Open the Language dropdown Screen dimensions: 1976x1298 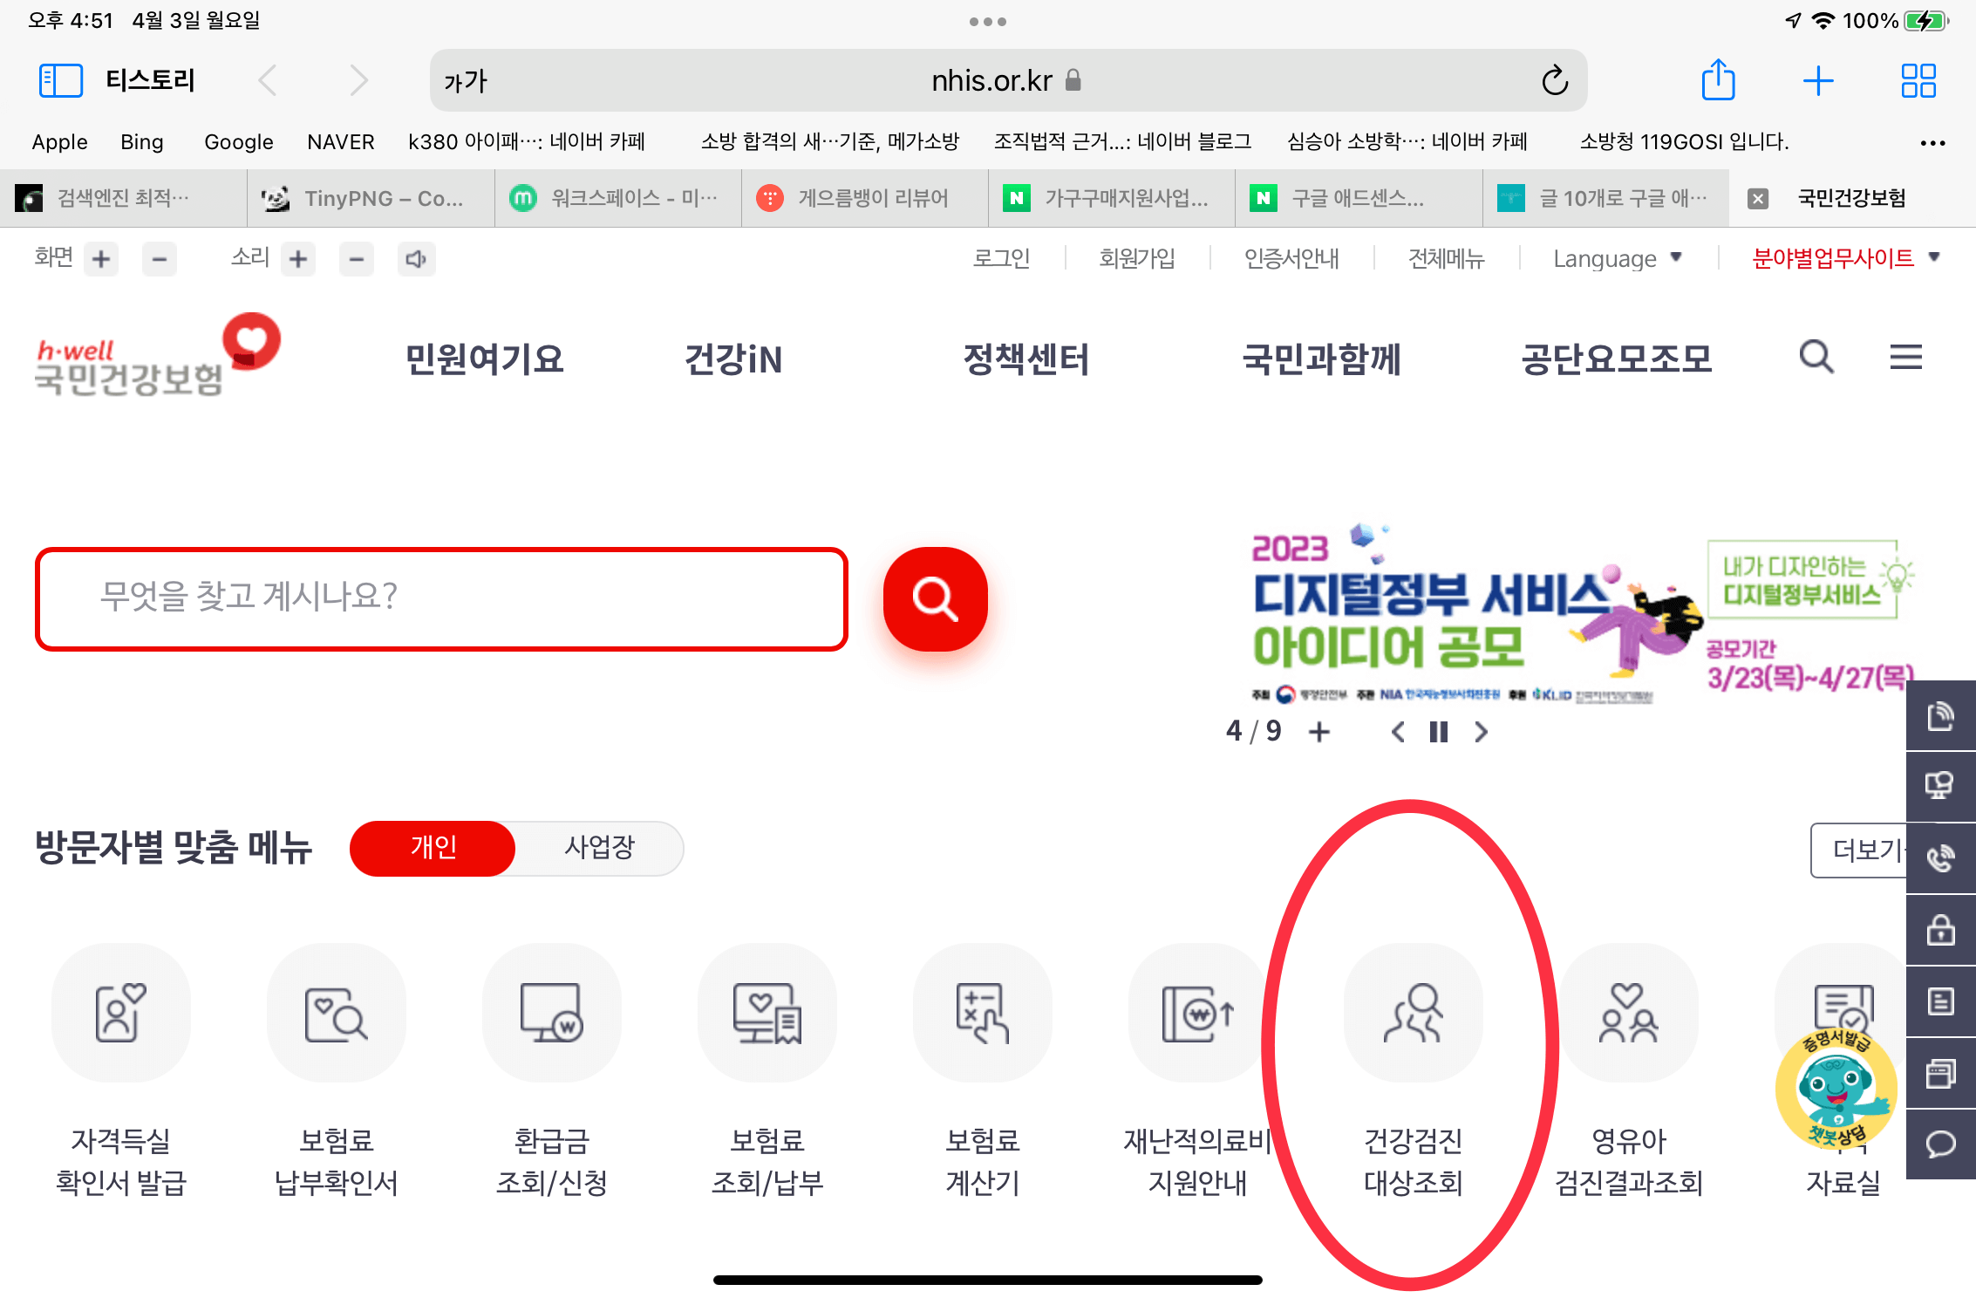point(1618,259)
